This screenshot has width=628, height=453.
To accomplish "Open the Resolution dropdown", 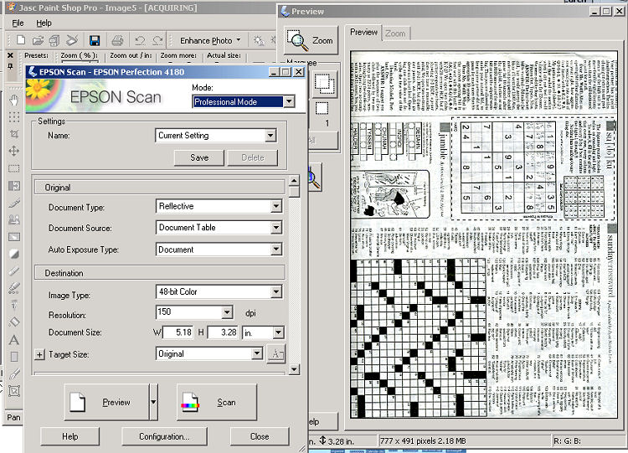I will [226, 312].
